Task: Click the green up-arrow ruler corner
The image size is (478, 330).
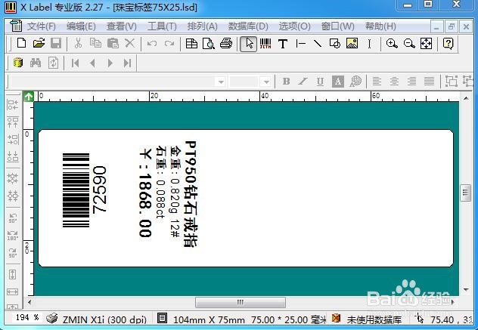Action: tap(29, 97)
